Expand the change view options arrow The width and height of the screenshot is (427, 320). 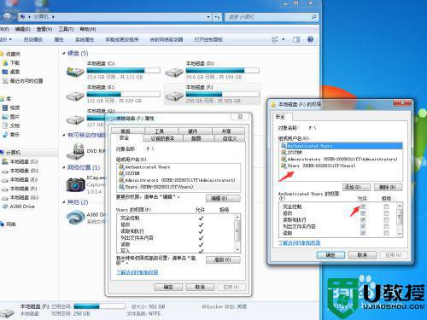(284, 39)
